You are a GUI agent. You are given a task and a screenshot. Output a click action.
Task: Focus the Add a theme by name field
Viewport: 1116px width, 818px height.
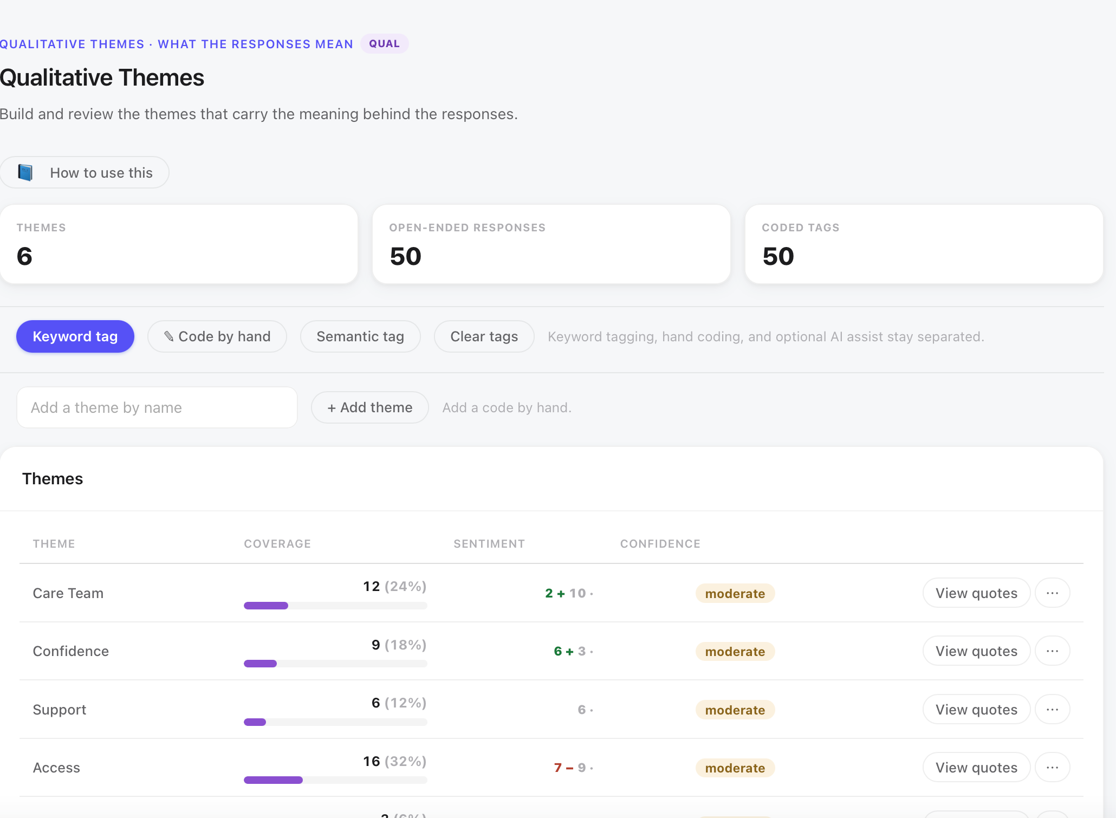tap(157, 407)
